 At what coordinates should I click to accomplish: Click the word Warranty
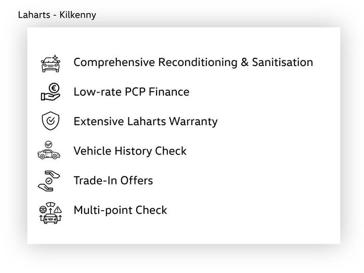(193, 121)
